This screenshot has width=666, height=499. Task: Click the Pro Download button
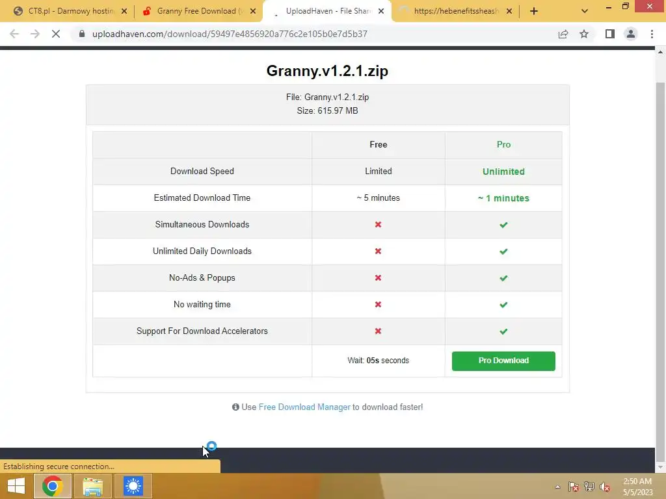[503, 361]
